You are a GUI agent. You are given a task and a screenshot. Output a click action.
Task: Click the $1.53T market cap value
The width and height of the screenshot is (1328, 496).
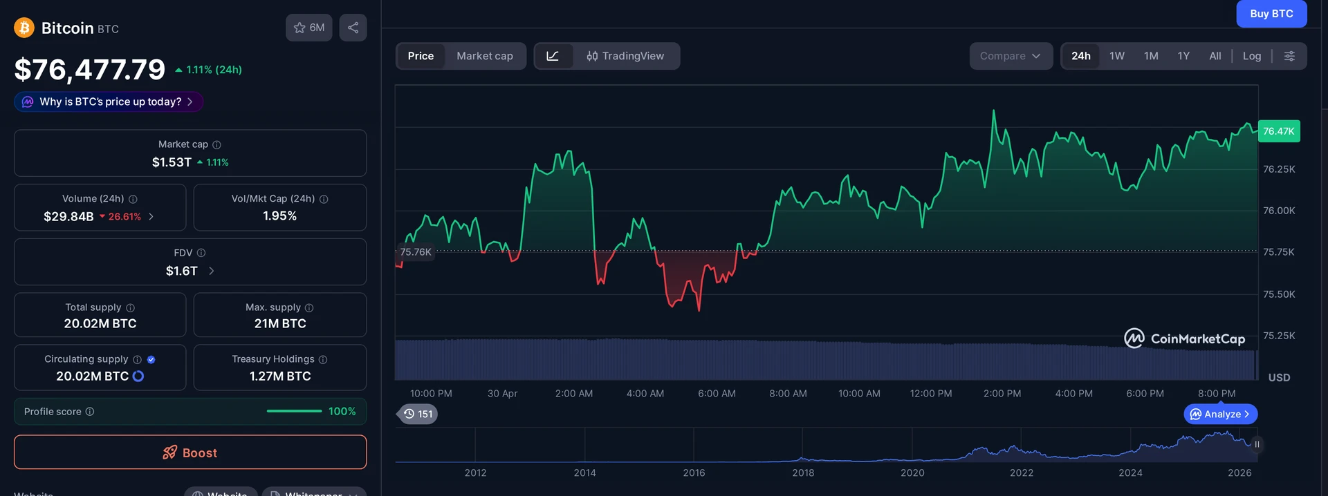[172, 162]
